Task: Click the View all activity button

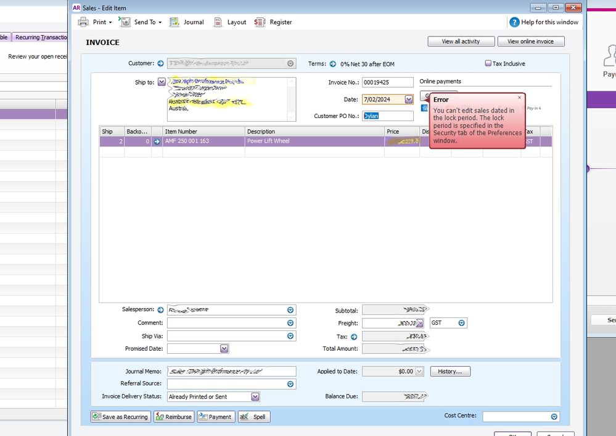Action: click(x=462, y=41)
